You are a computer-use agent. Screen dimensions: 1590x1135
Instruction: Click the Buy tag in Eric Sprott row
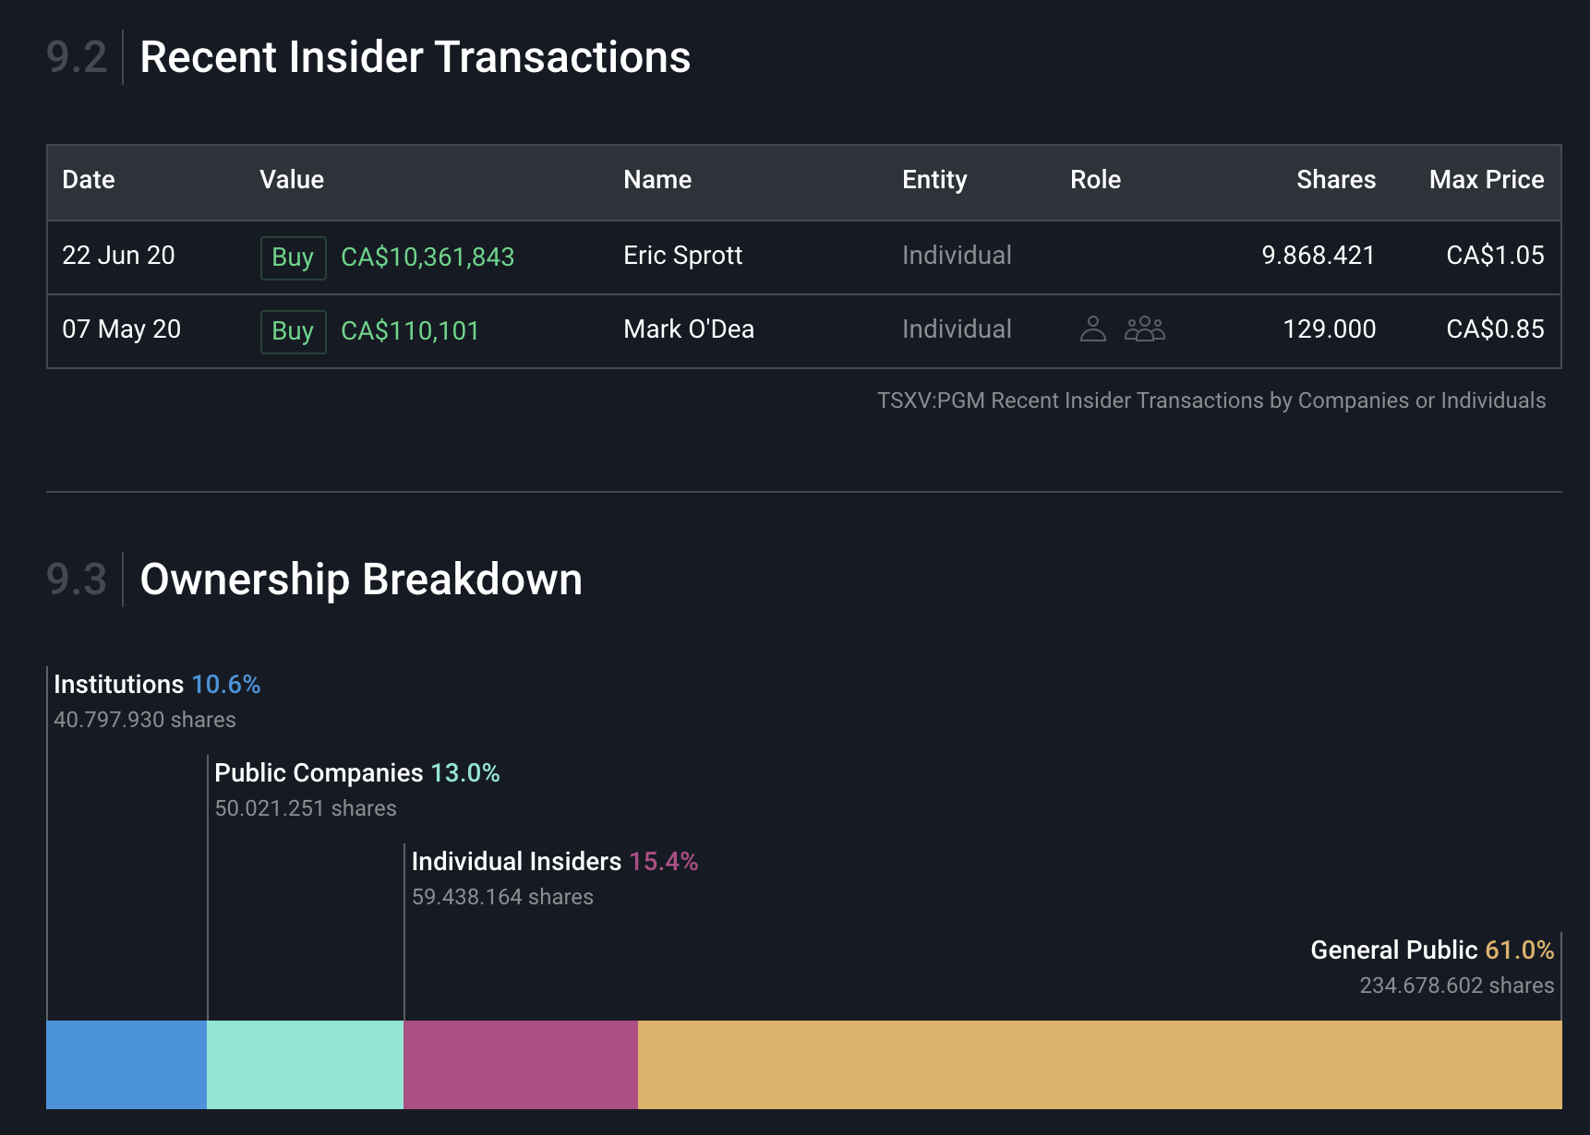293,257
